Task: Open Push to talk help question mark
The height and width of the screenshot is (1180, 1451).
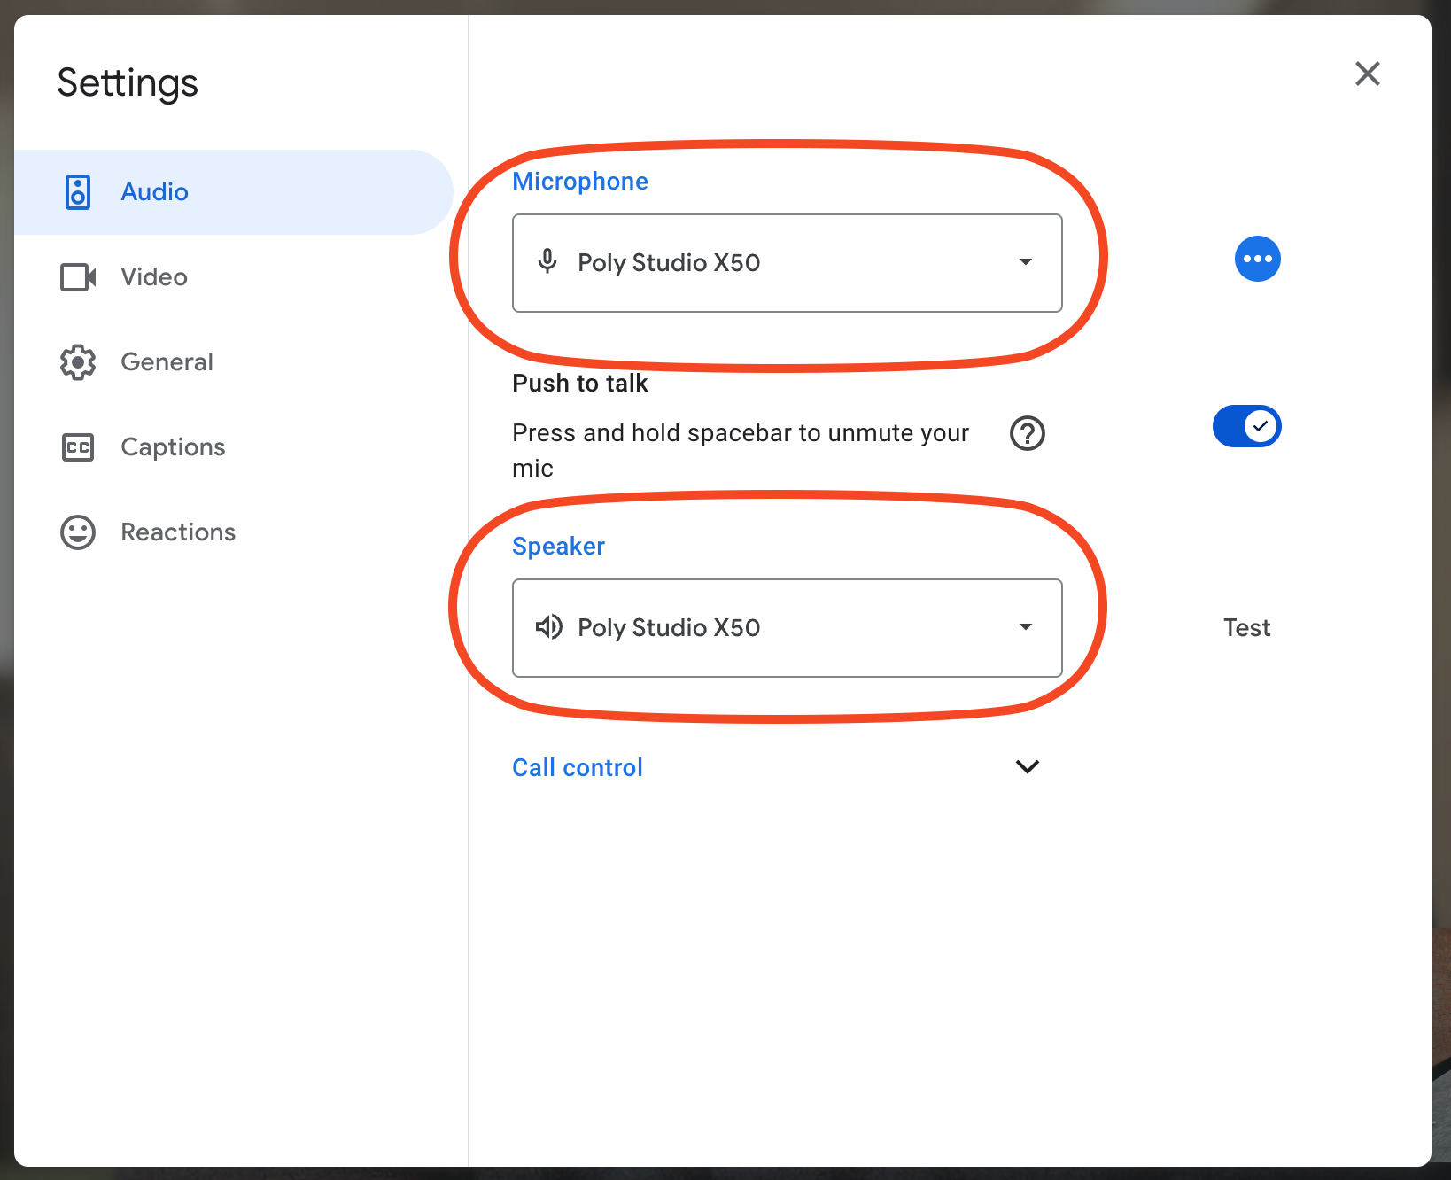Action: click(x=1028, y=433)
